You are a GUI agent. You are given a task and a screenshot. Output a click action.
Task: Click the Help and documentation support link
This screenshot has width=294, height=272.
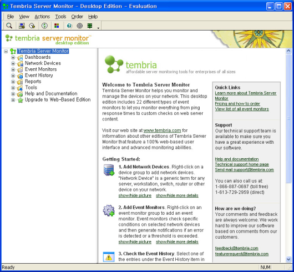click(x=237, y=159)
